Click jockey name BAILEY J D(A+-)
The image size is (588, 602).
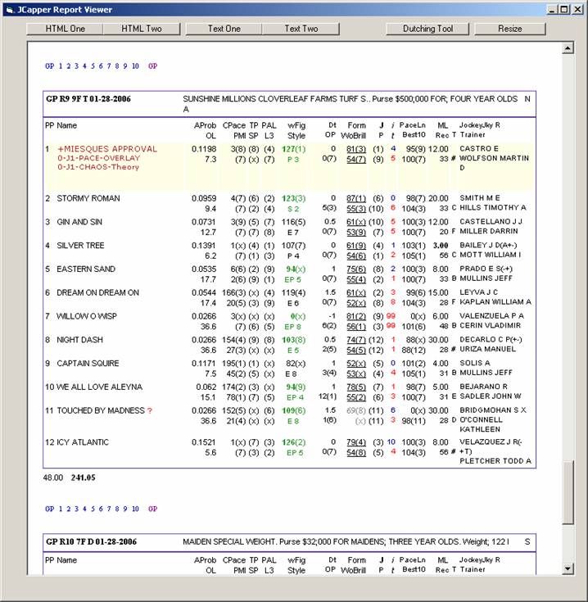point(488,246)
